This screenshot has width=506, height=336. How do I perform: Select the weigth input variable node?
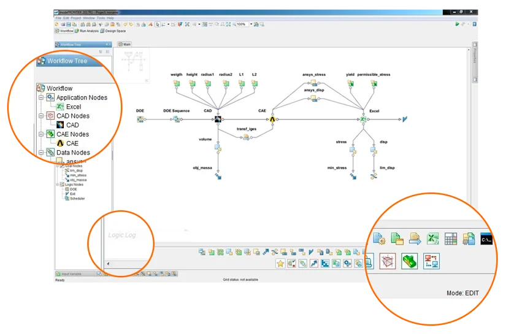[177, 83]
